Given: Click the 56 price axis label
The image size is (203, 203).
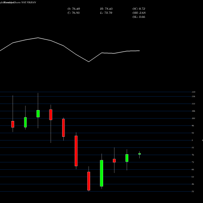Looking at the screenshot, I should pyautogui.click(x=193, y=184).
